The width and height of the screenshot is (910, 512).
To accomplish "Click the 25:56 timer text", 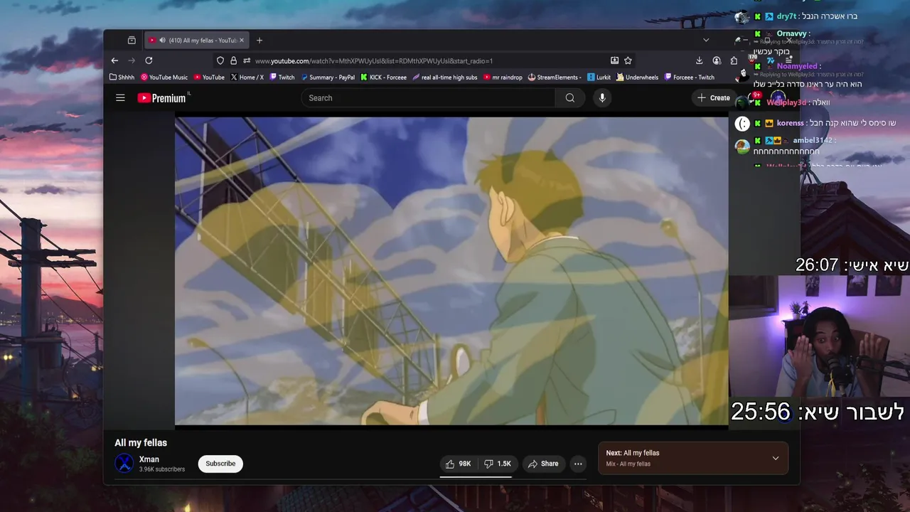I will (x=761, y=412).
